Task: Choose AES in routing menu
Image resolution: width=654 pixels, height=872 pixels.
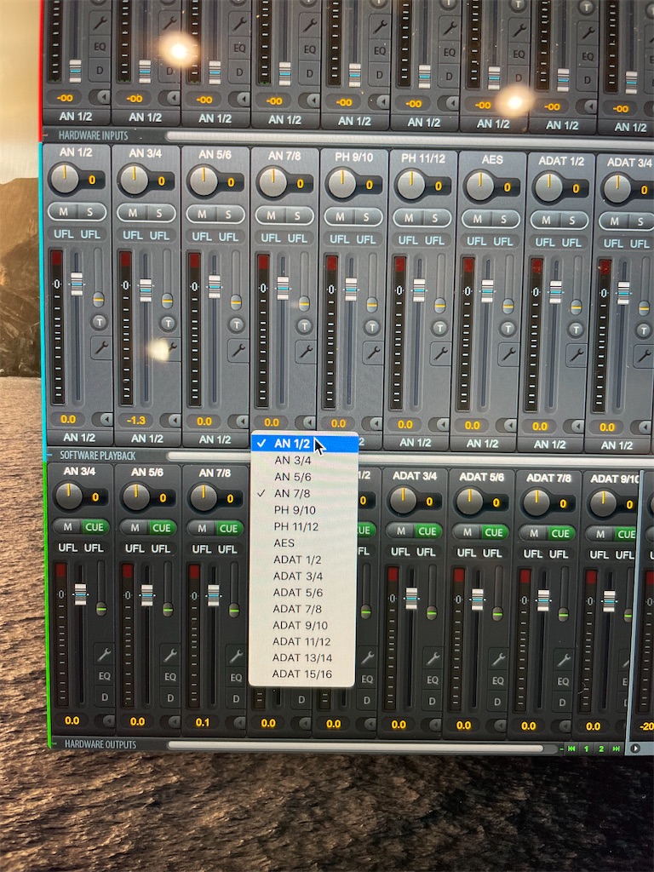Action: point(302,542)
